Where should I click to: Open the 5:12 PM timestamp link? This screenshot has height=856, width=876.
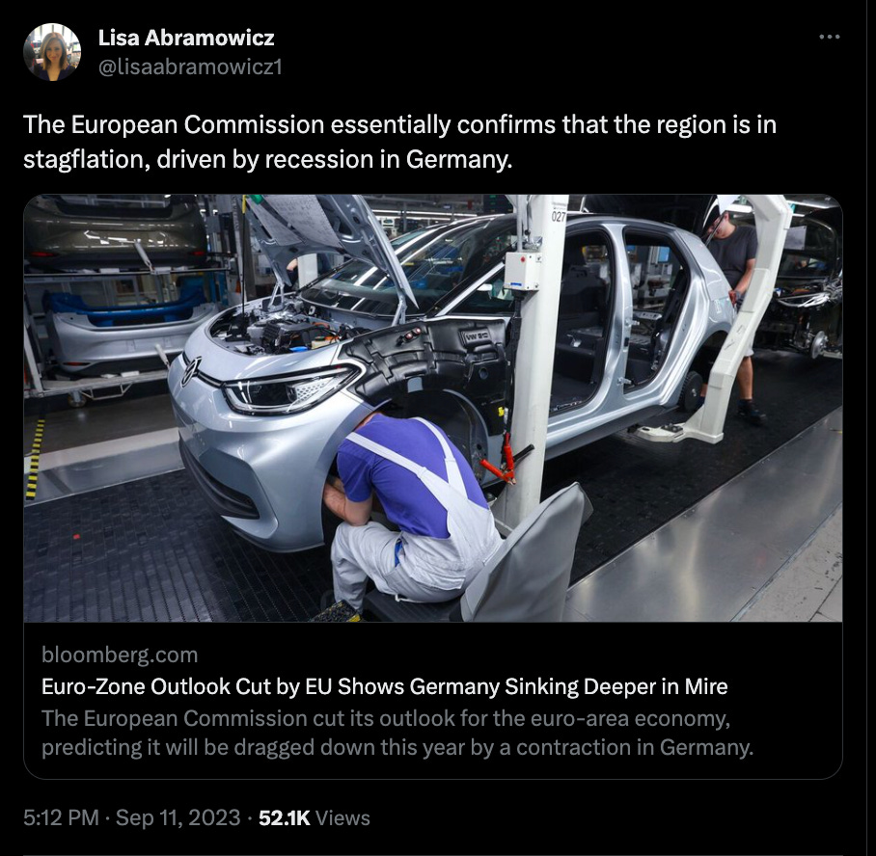[61, 818]
